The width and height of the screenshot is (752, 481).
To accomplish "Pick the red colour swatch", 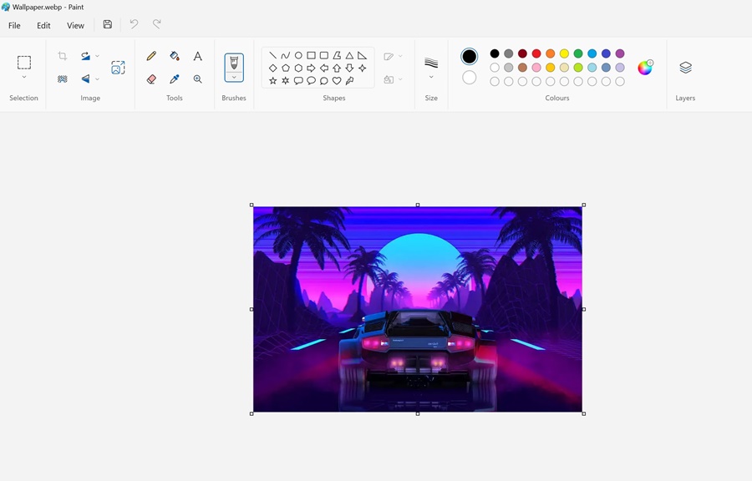I will pos(536,53).
